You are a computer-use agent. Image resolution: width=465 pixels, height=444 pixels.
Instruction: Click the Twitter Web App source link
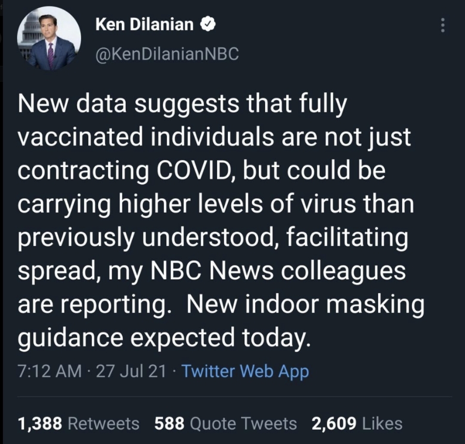tap(245, 371)
